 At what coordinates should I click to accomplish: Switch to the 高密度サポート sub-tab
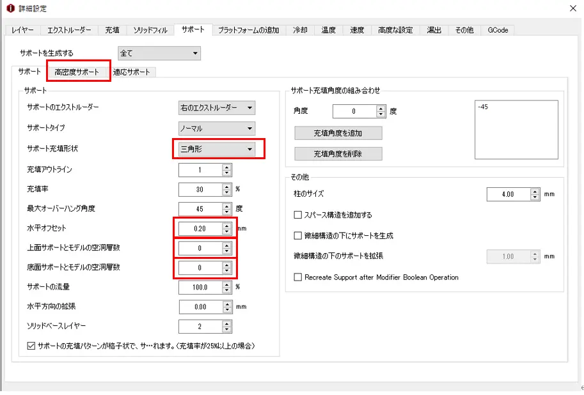pyautogui.click(x=77, y=72)
